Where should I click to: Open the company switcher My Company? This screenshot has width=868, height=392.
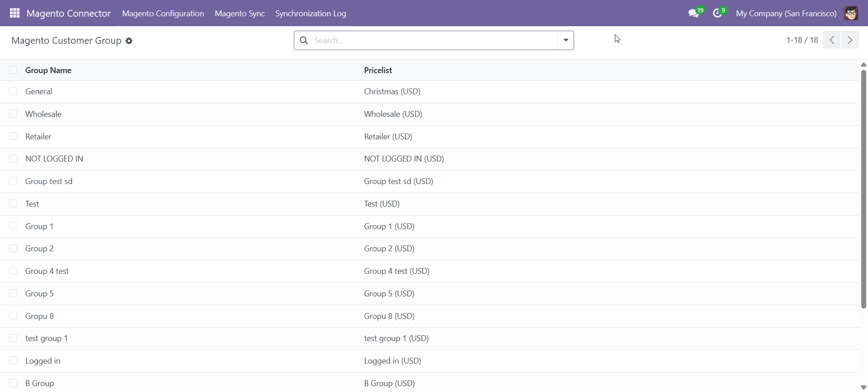click(786, 14)
